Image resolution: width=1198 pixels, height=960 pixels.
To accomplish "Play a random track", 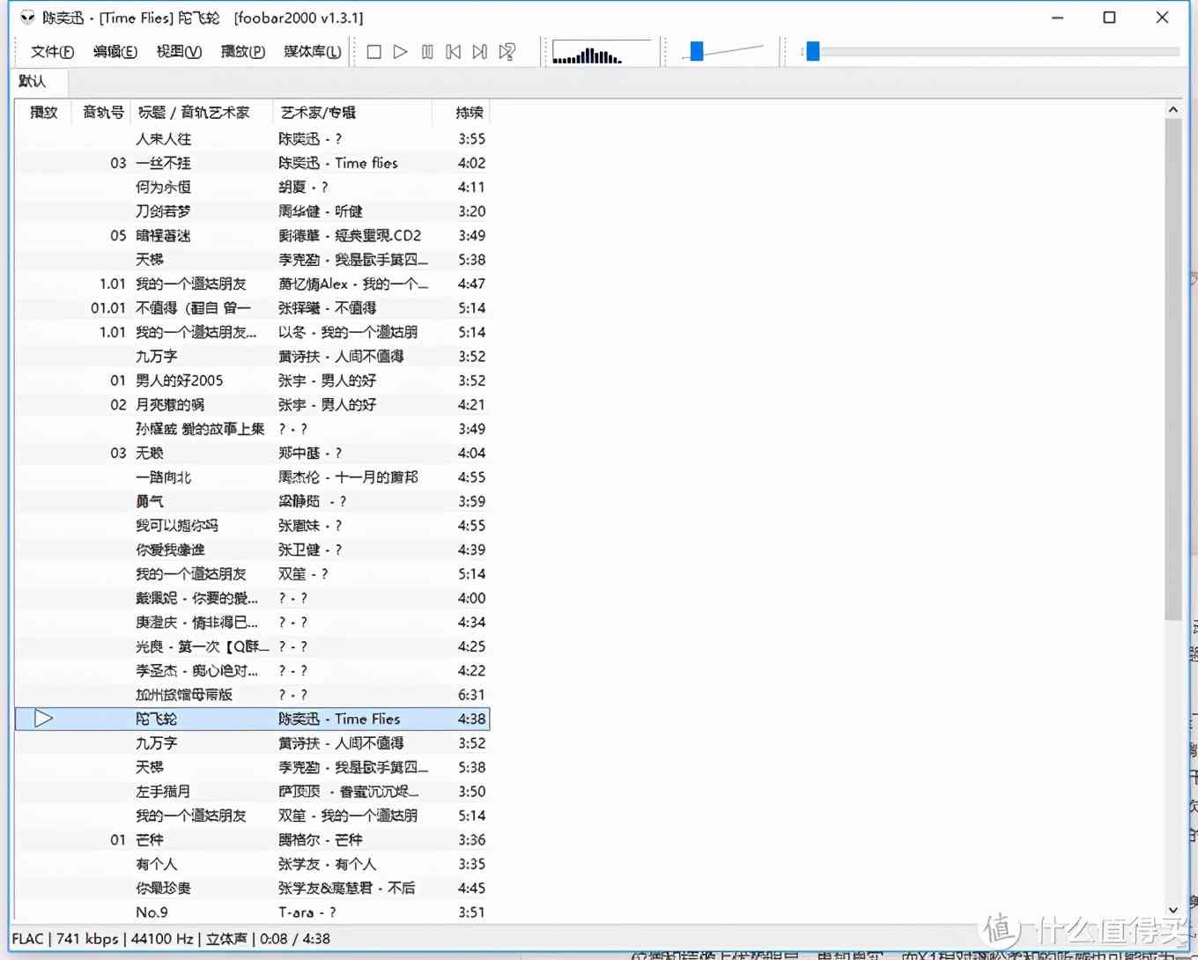I will (x=507, y=52).
